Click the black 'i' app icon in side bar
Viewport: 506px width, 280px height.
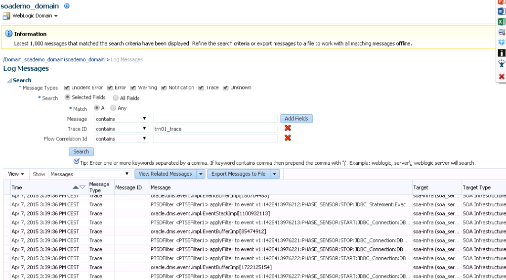tap(502, 52)
